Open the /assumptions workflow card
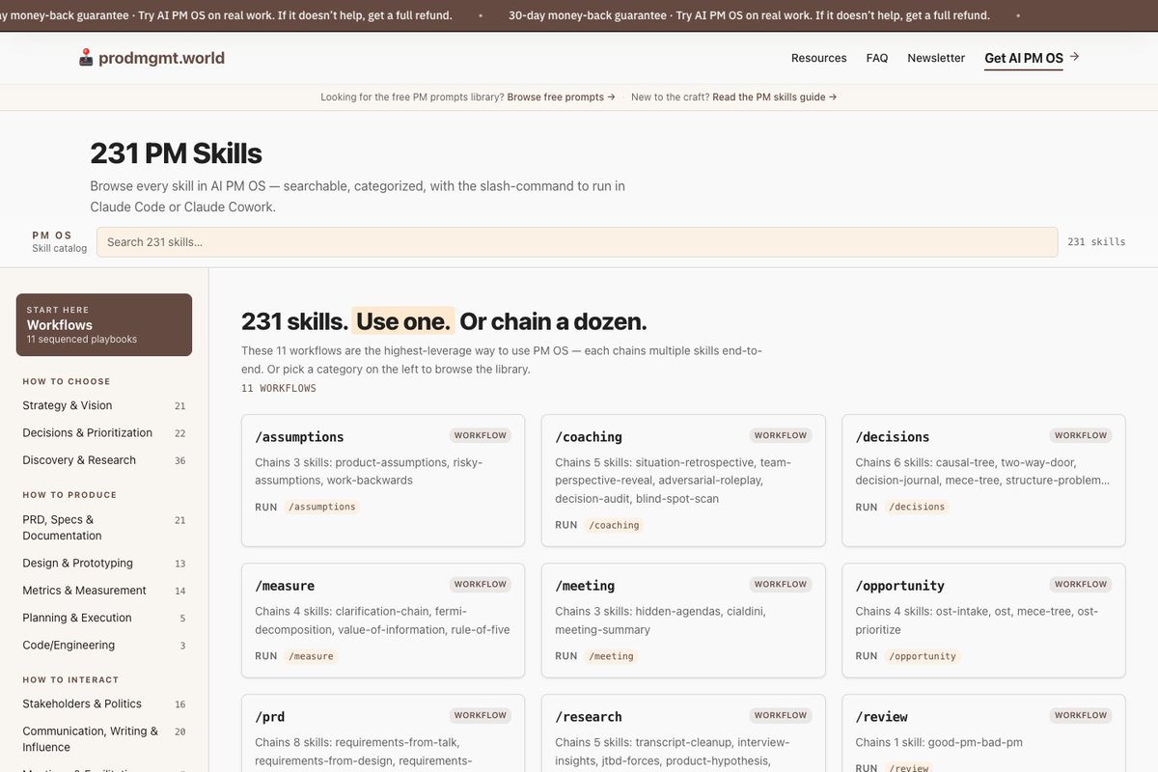 pos(383,481)
